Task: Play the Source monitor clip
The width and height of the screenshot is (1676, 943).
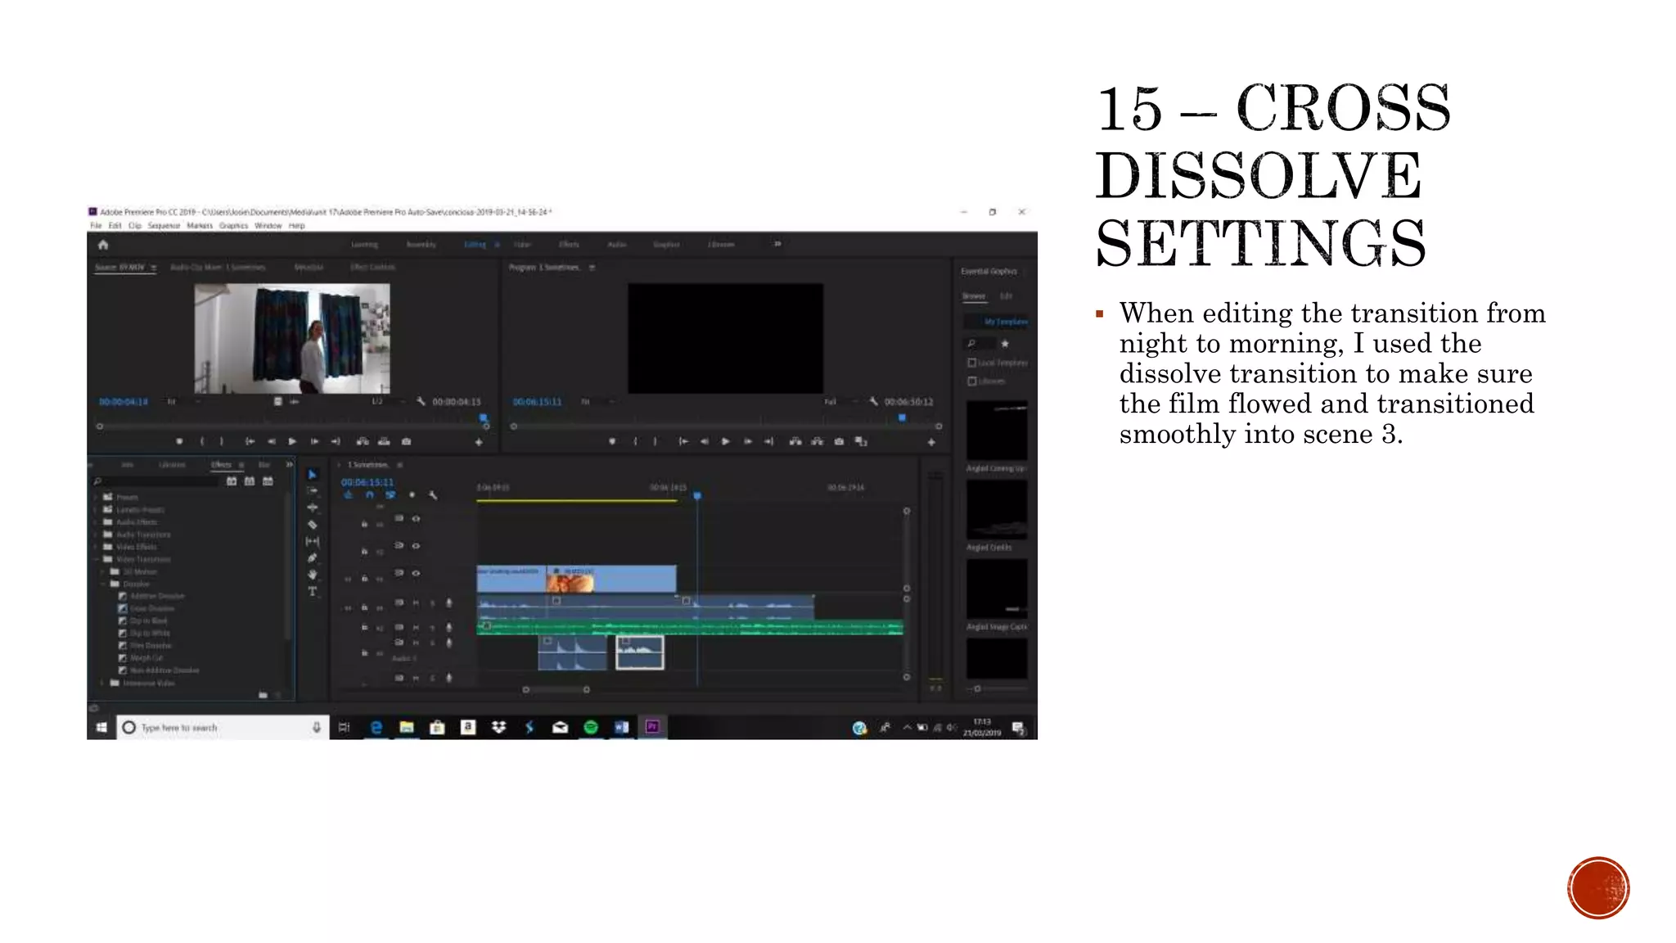Action: coord(292,442)
